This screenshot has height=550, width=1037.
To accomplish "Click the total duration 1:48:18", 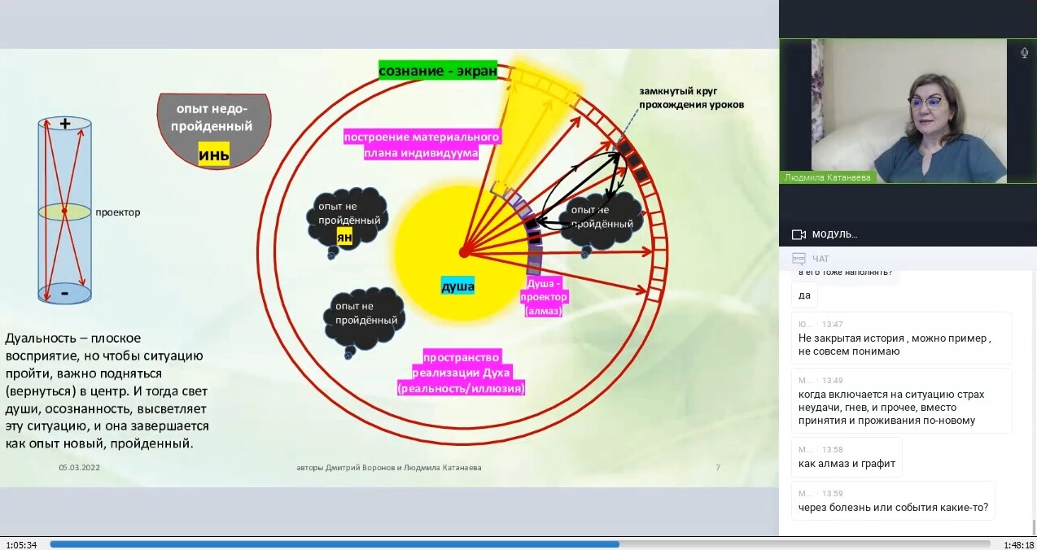I will click(x=1017, y=544).
